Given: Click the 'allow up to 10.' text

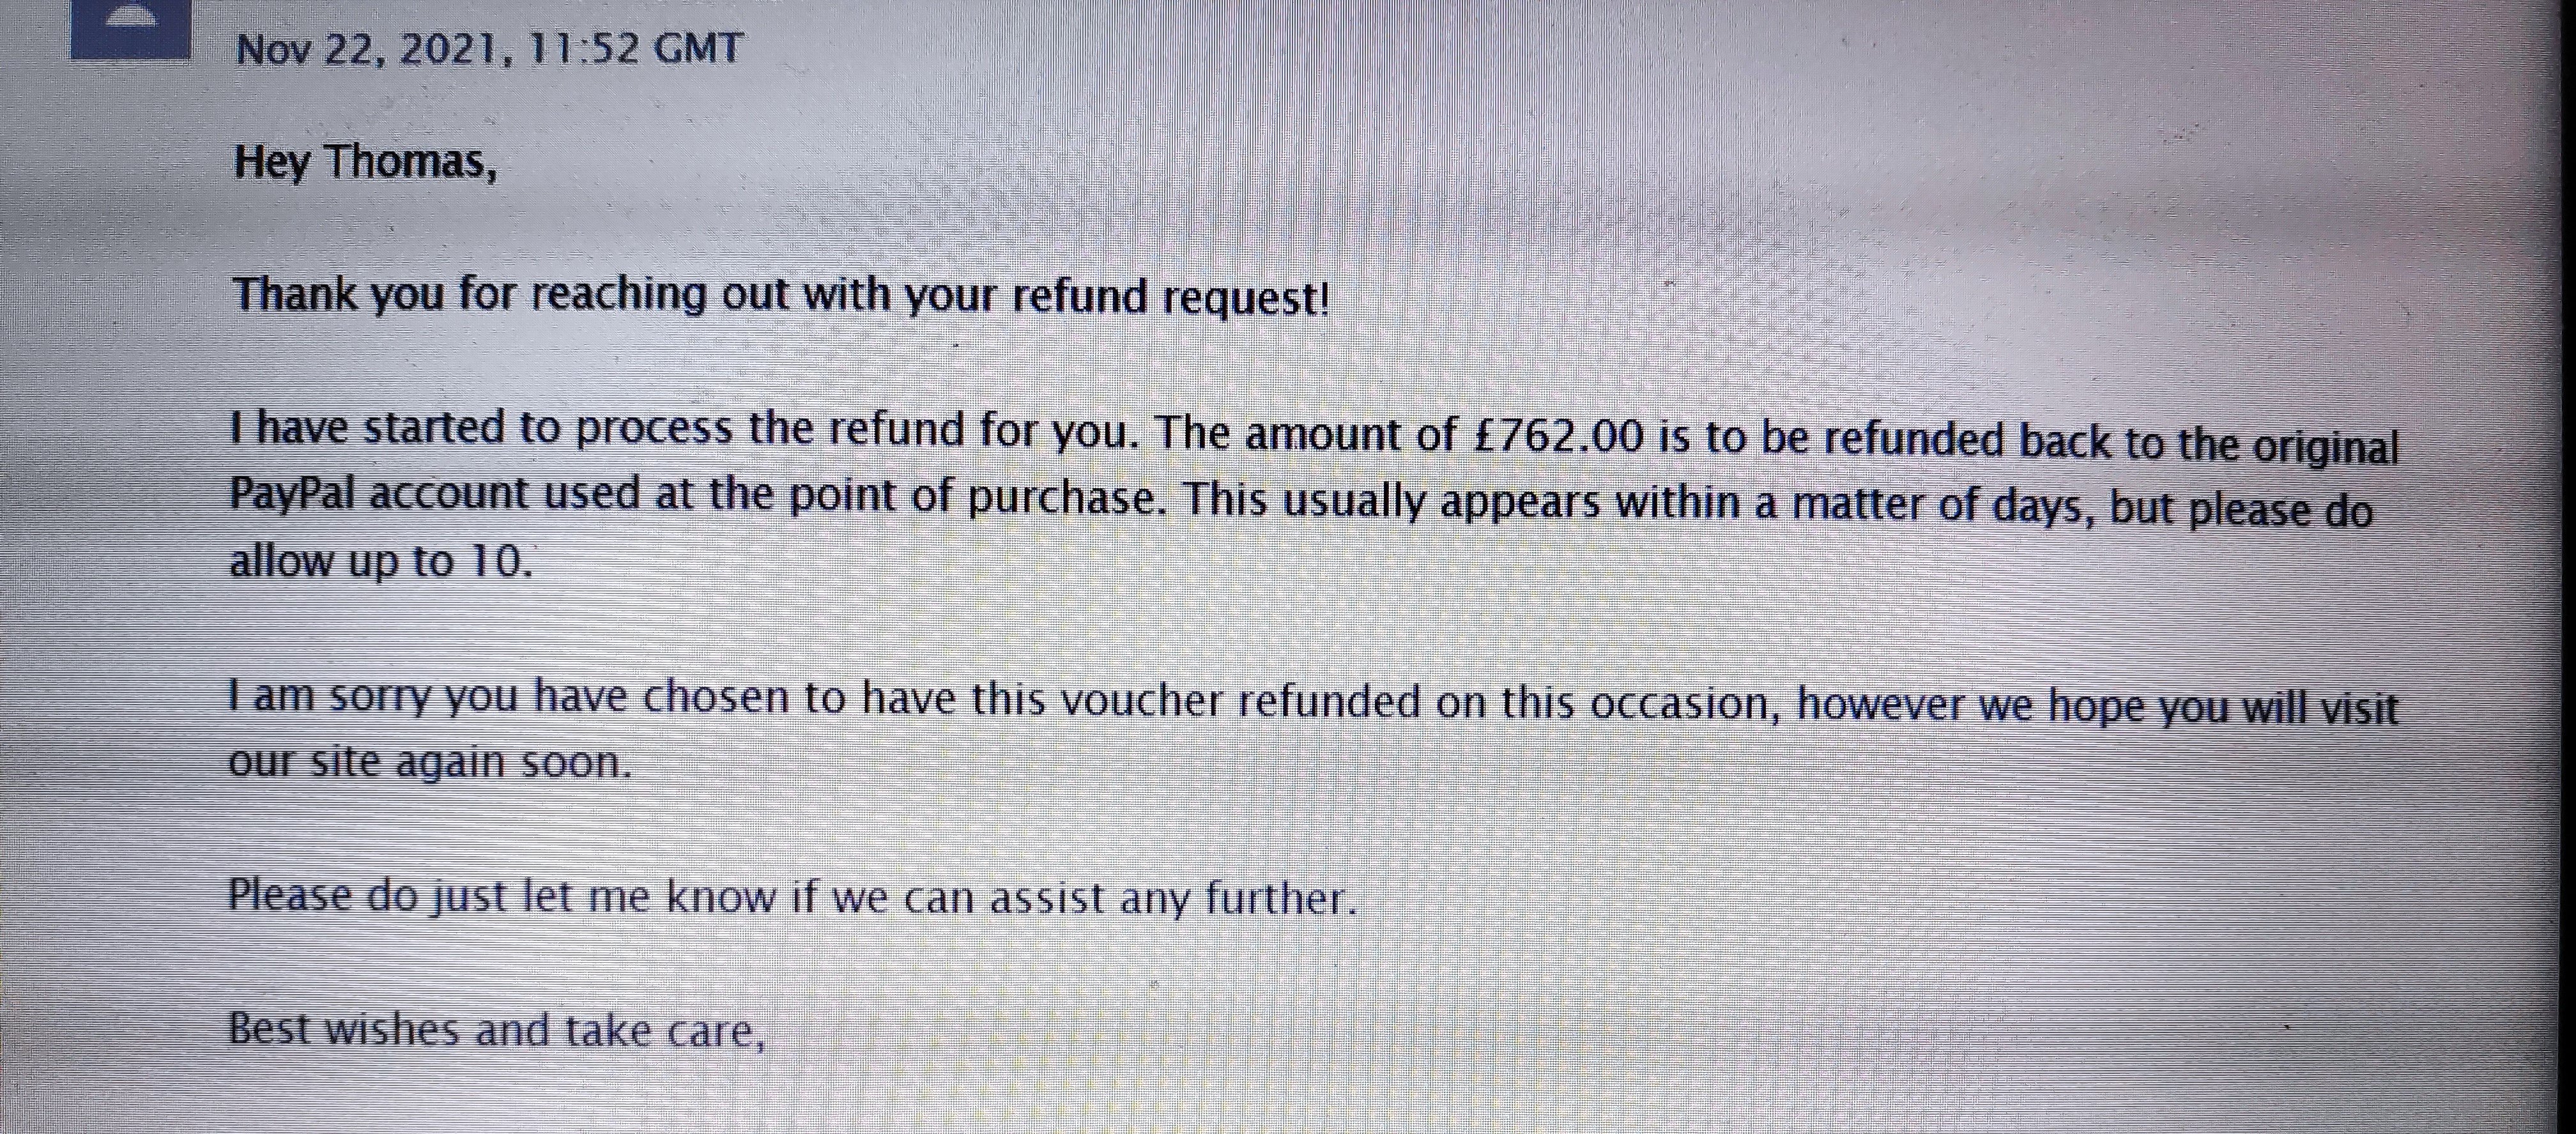Looking at the screenshot, I should [381, 561].
